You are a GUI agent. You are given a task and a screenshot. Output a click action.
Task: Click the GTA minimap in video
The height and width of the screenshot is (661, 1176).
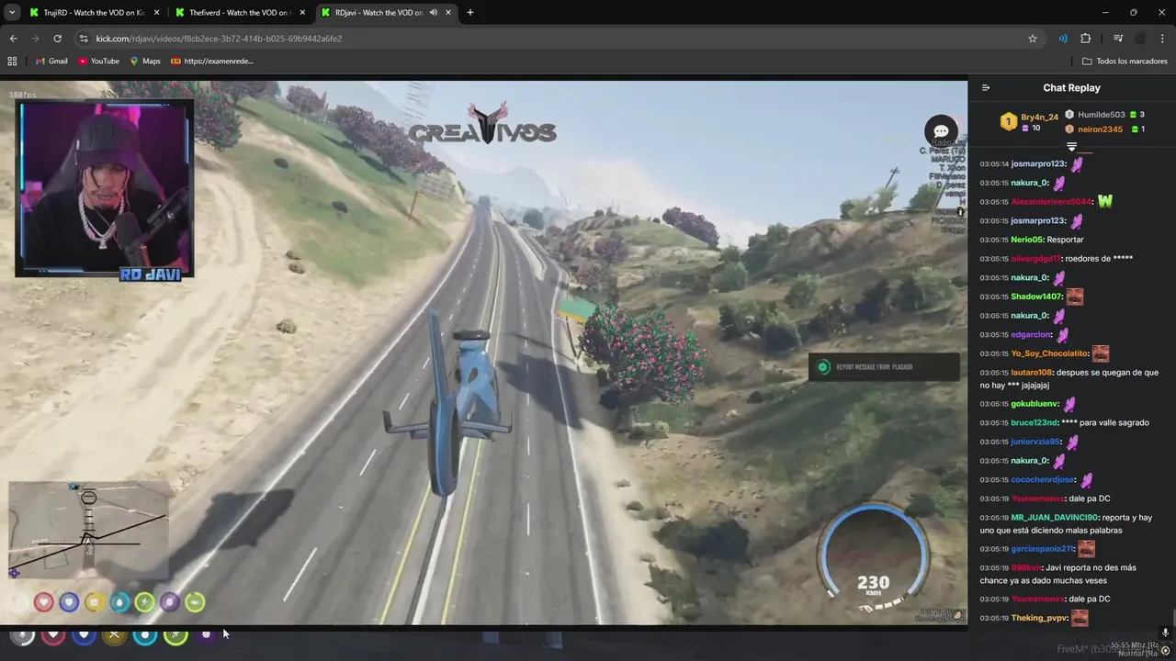point(89,529)
